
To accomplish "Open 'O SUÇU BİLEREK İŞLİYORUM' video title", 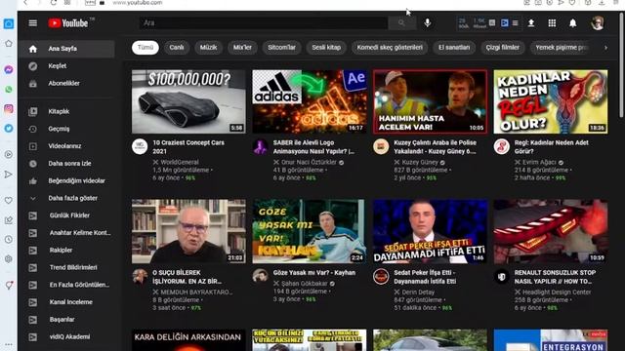I will [x=187, y=277].
